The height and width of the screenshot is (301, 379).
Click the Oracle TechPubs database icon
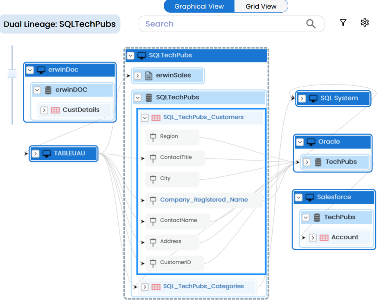(318, 162)
